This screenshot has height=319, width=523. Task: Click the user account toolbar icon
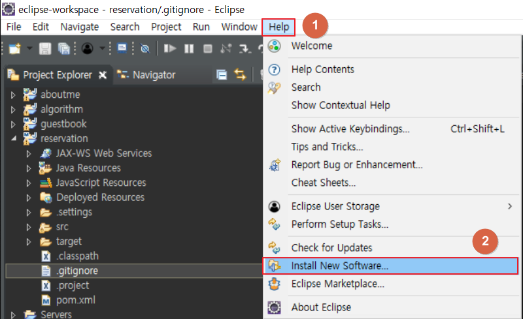[88, 49]
